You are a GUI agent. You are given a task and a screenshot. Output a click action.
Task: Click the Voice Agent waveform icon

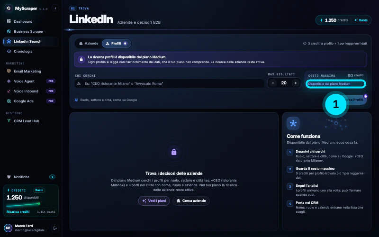coord(9,81)
